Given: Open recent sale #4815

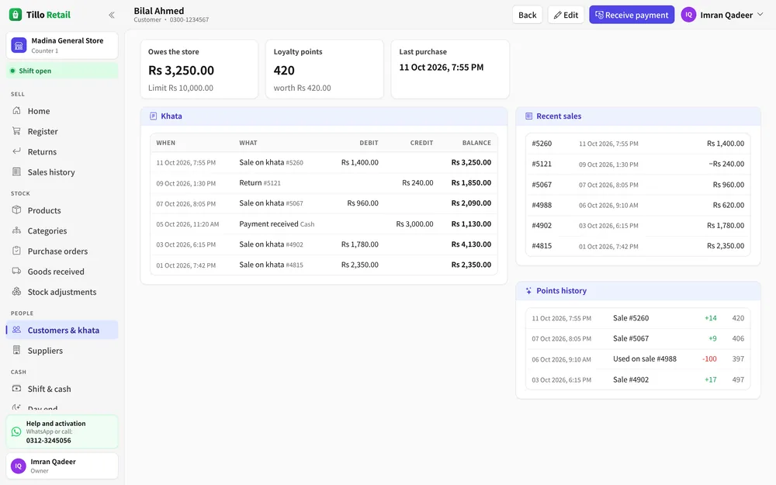Looking at the screenshot, I should pos(638,246).
